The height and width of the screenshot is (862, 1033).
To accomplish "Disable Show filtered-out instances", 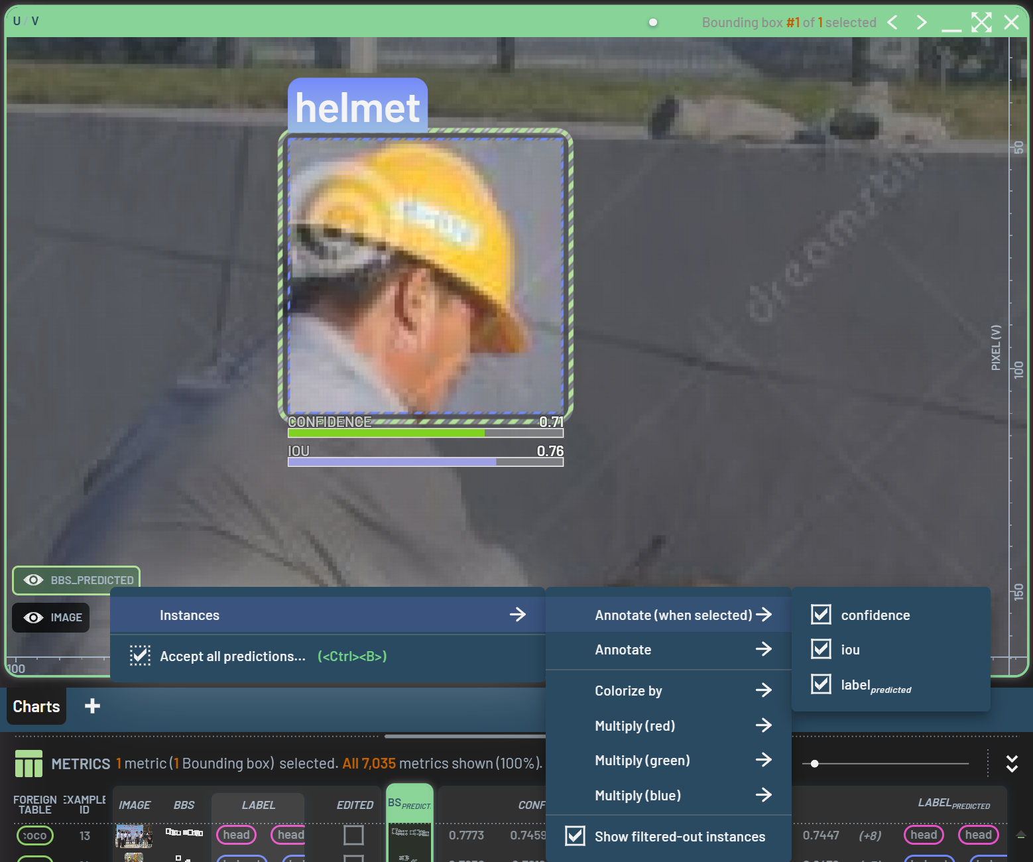I will (575, 836).
